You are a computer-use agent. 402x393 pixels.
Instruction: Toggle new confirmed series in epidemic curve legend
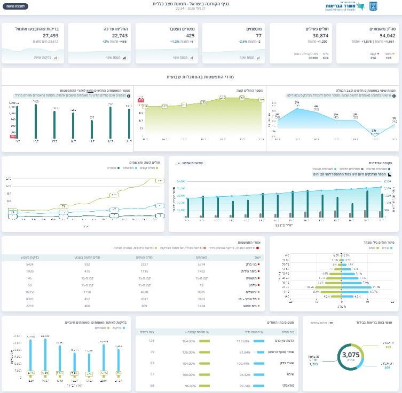pyautogui.click(x=378, y=169)
